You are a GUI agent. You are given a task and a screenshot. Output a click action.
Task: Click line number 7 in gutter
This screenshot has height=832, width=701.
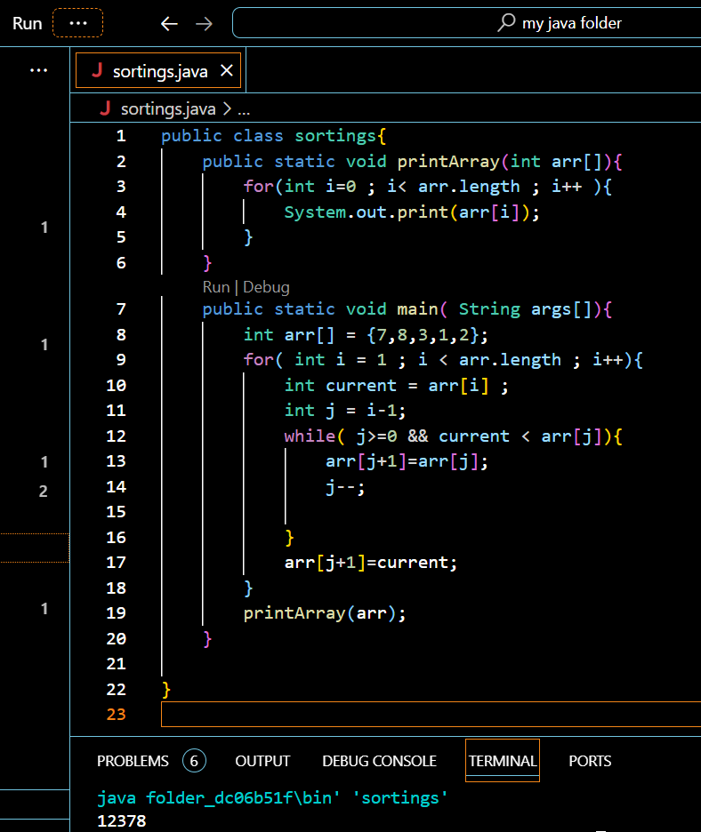[x=121, y=308]
